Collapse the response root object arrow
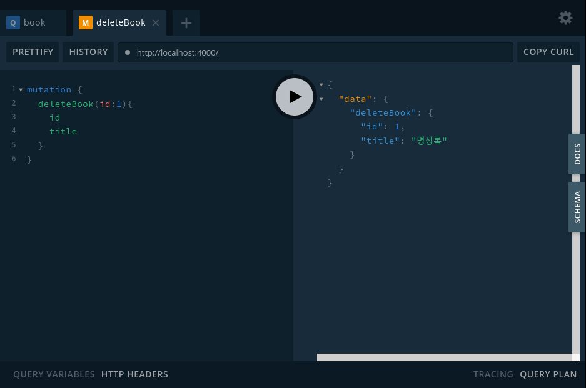Image resolution: width=586 pixels, height=388 pixels. coord(321,85)
